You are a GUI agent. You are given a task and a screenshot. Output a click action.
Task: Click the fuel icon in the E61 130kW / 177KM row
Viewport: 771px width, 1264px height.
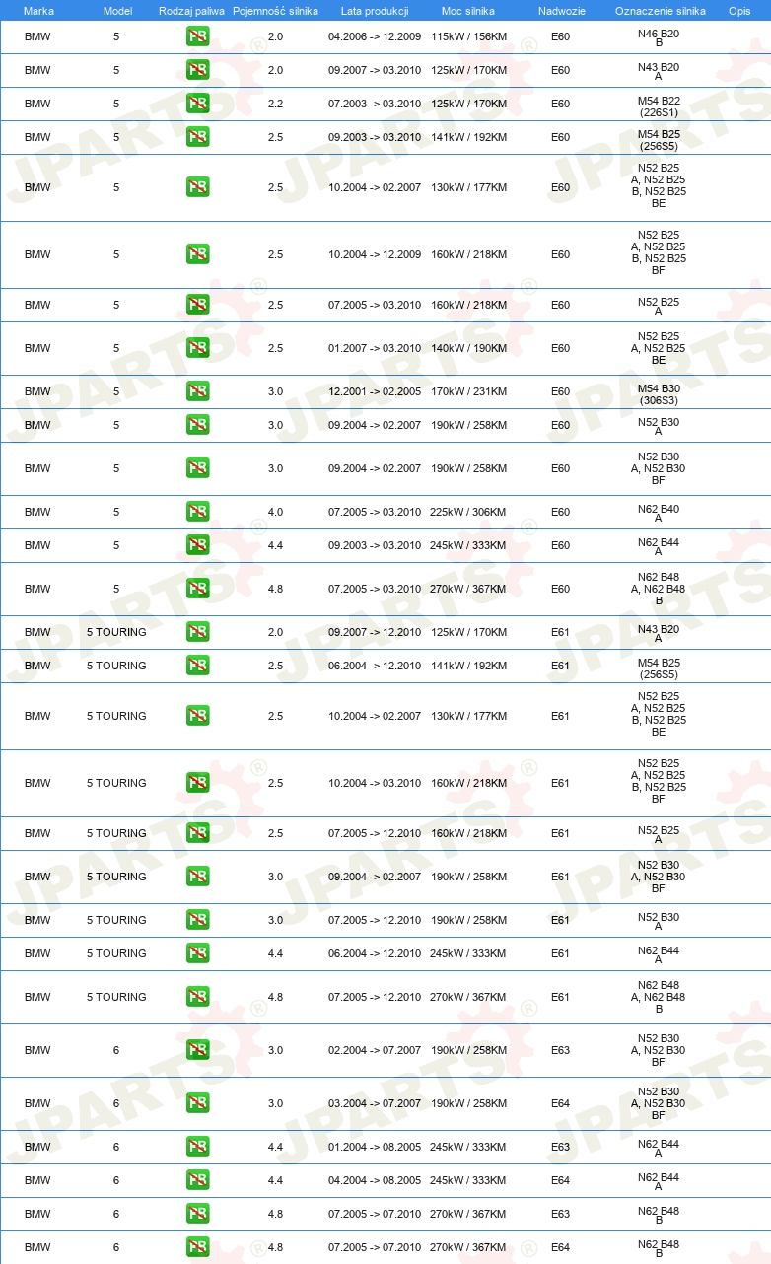coord(197,716)
